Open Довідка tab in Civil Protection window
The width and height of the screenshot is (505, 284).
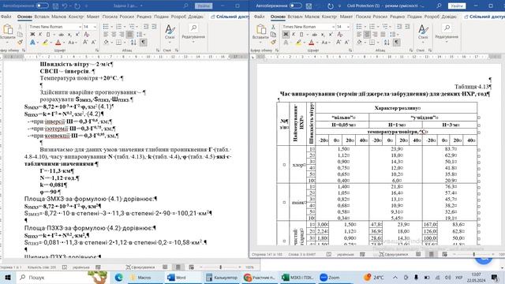tap(449, 17)
